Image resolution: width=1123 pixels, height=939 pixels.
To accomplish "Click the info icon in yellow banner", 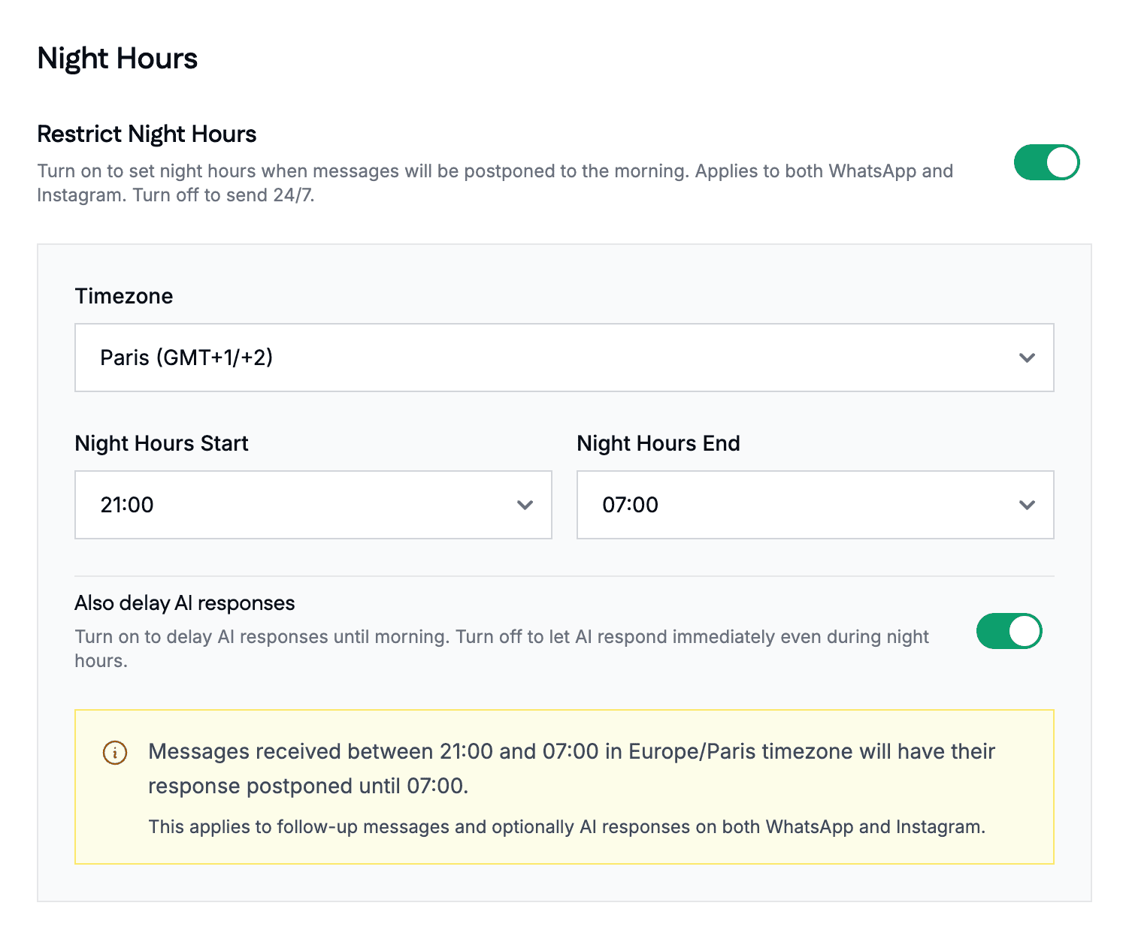I will click(x=115, y=752).
